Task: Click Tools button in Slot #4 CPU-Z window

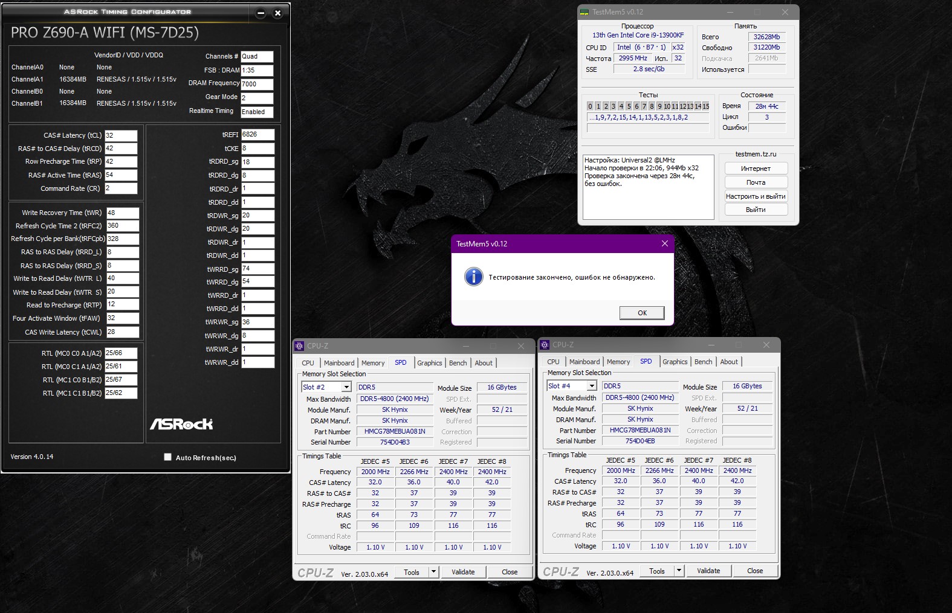Action: 657,571
